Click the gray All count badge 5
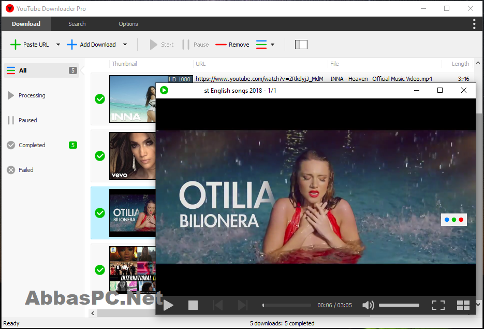The width and height of the screenshot is (484, 329). click(x=73, y=70)
